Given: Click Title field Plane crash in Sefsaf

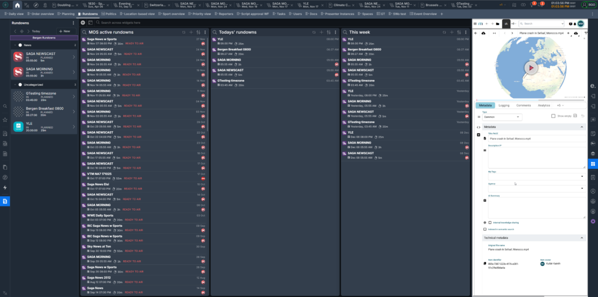Looking at the screenshot, I should [x=537, y=139].
